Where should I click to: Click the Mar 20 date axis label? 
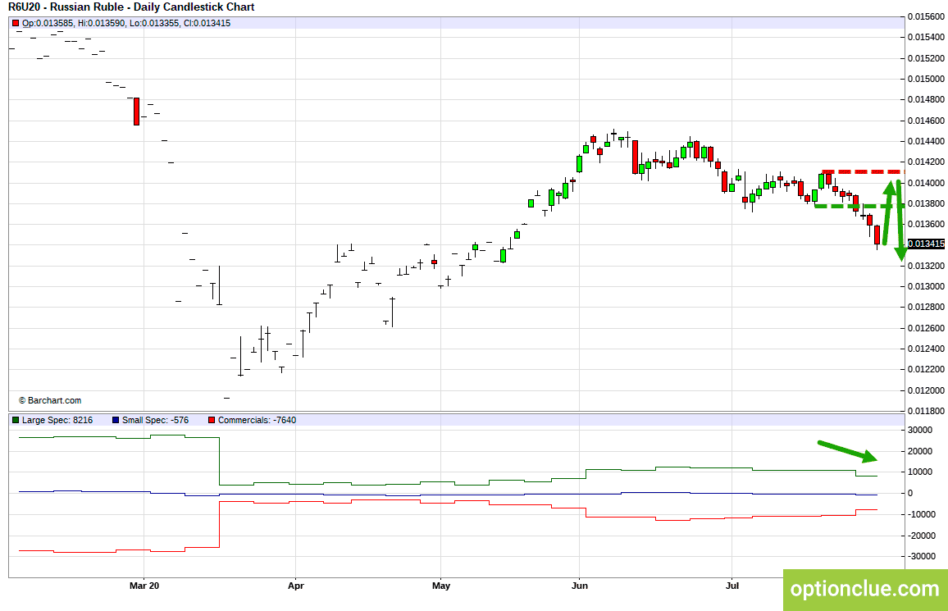click(144, 585)
